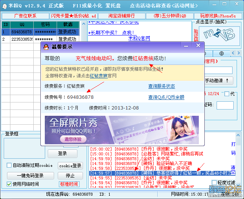Screen dimensions: 244x199
Task: Select the [15:00:02] 乔丹 log line
Action: click(x=139, y=149)
